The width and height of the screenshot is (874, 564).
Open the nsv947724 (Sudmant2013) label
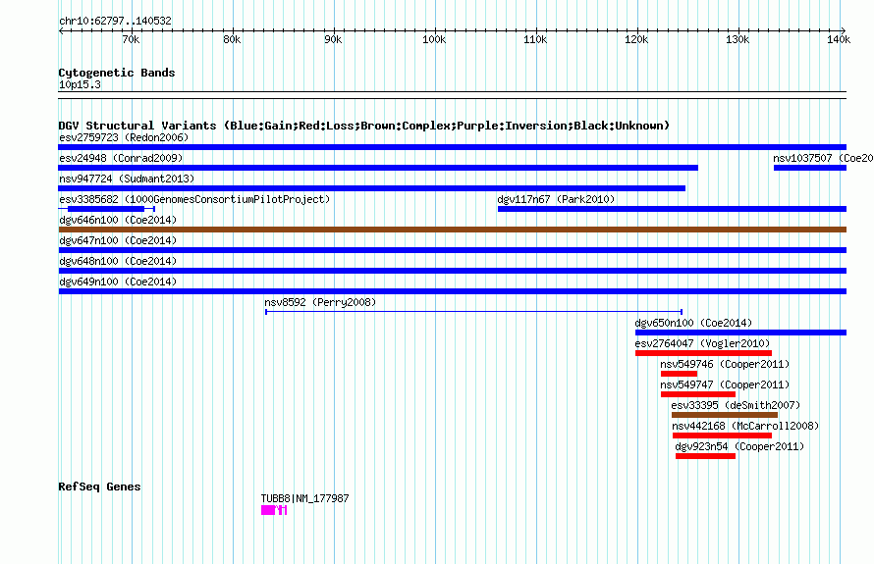[x=127, y=179]
